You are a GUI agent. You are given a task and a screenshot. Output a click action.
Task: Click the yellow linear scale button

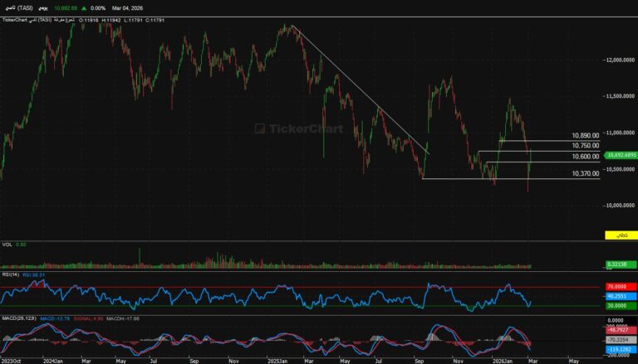621,235
